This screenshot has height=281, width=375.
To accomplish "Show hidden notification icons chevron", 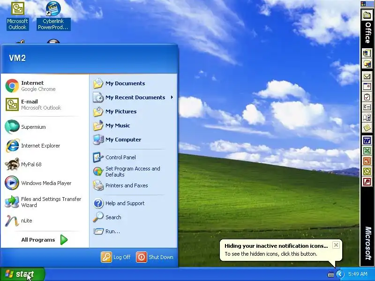I will (340, 274).
